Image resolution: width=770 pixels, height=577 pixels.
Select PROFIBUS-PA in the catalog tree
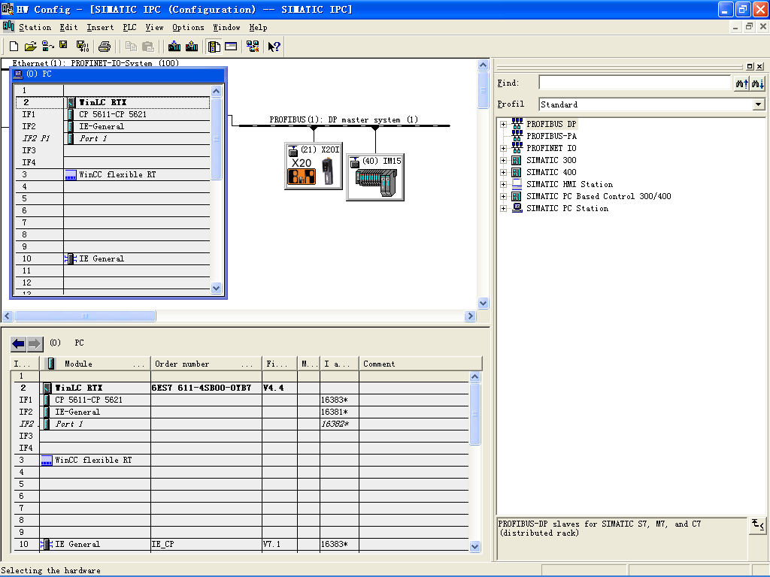[551, 137]
